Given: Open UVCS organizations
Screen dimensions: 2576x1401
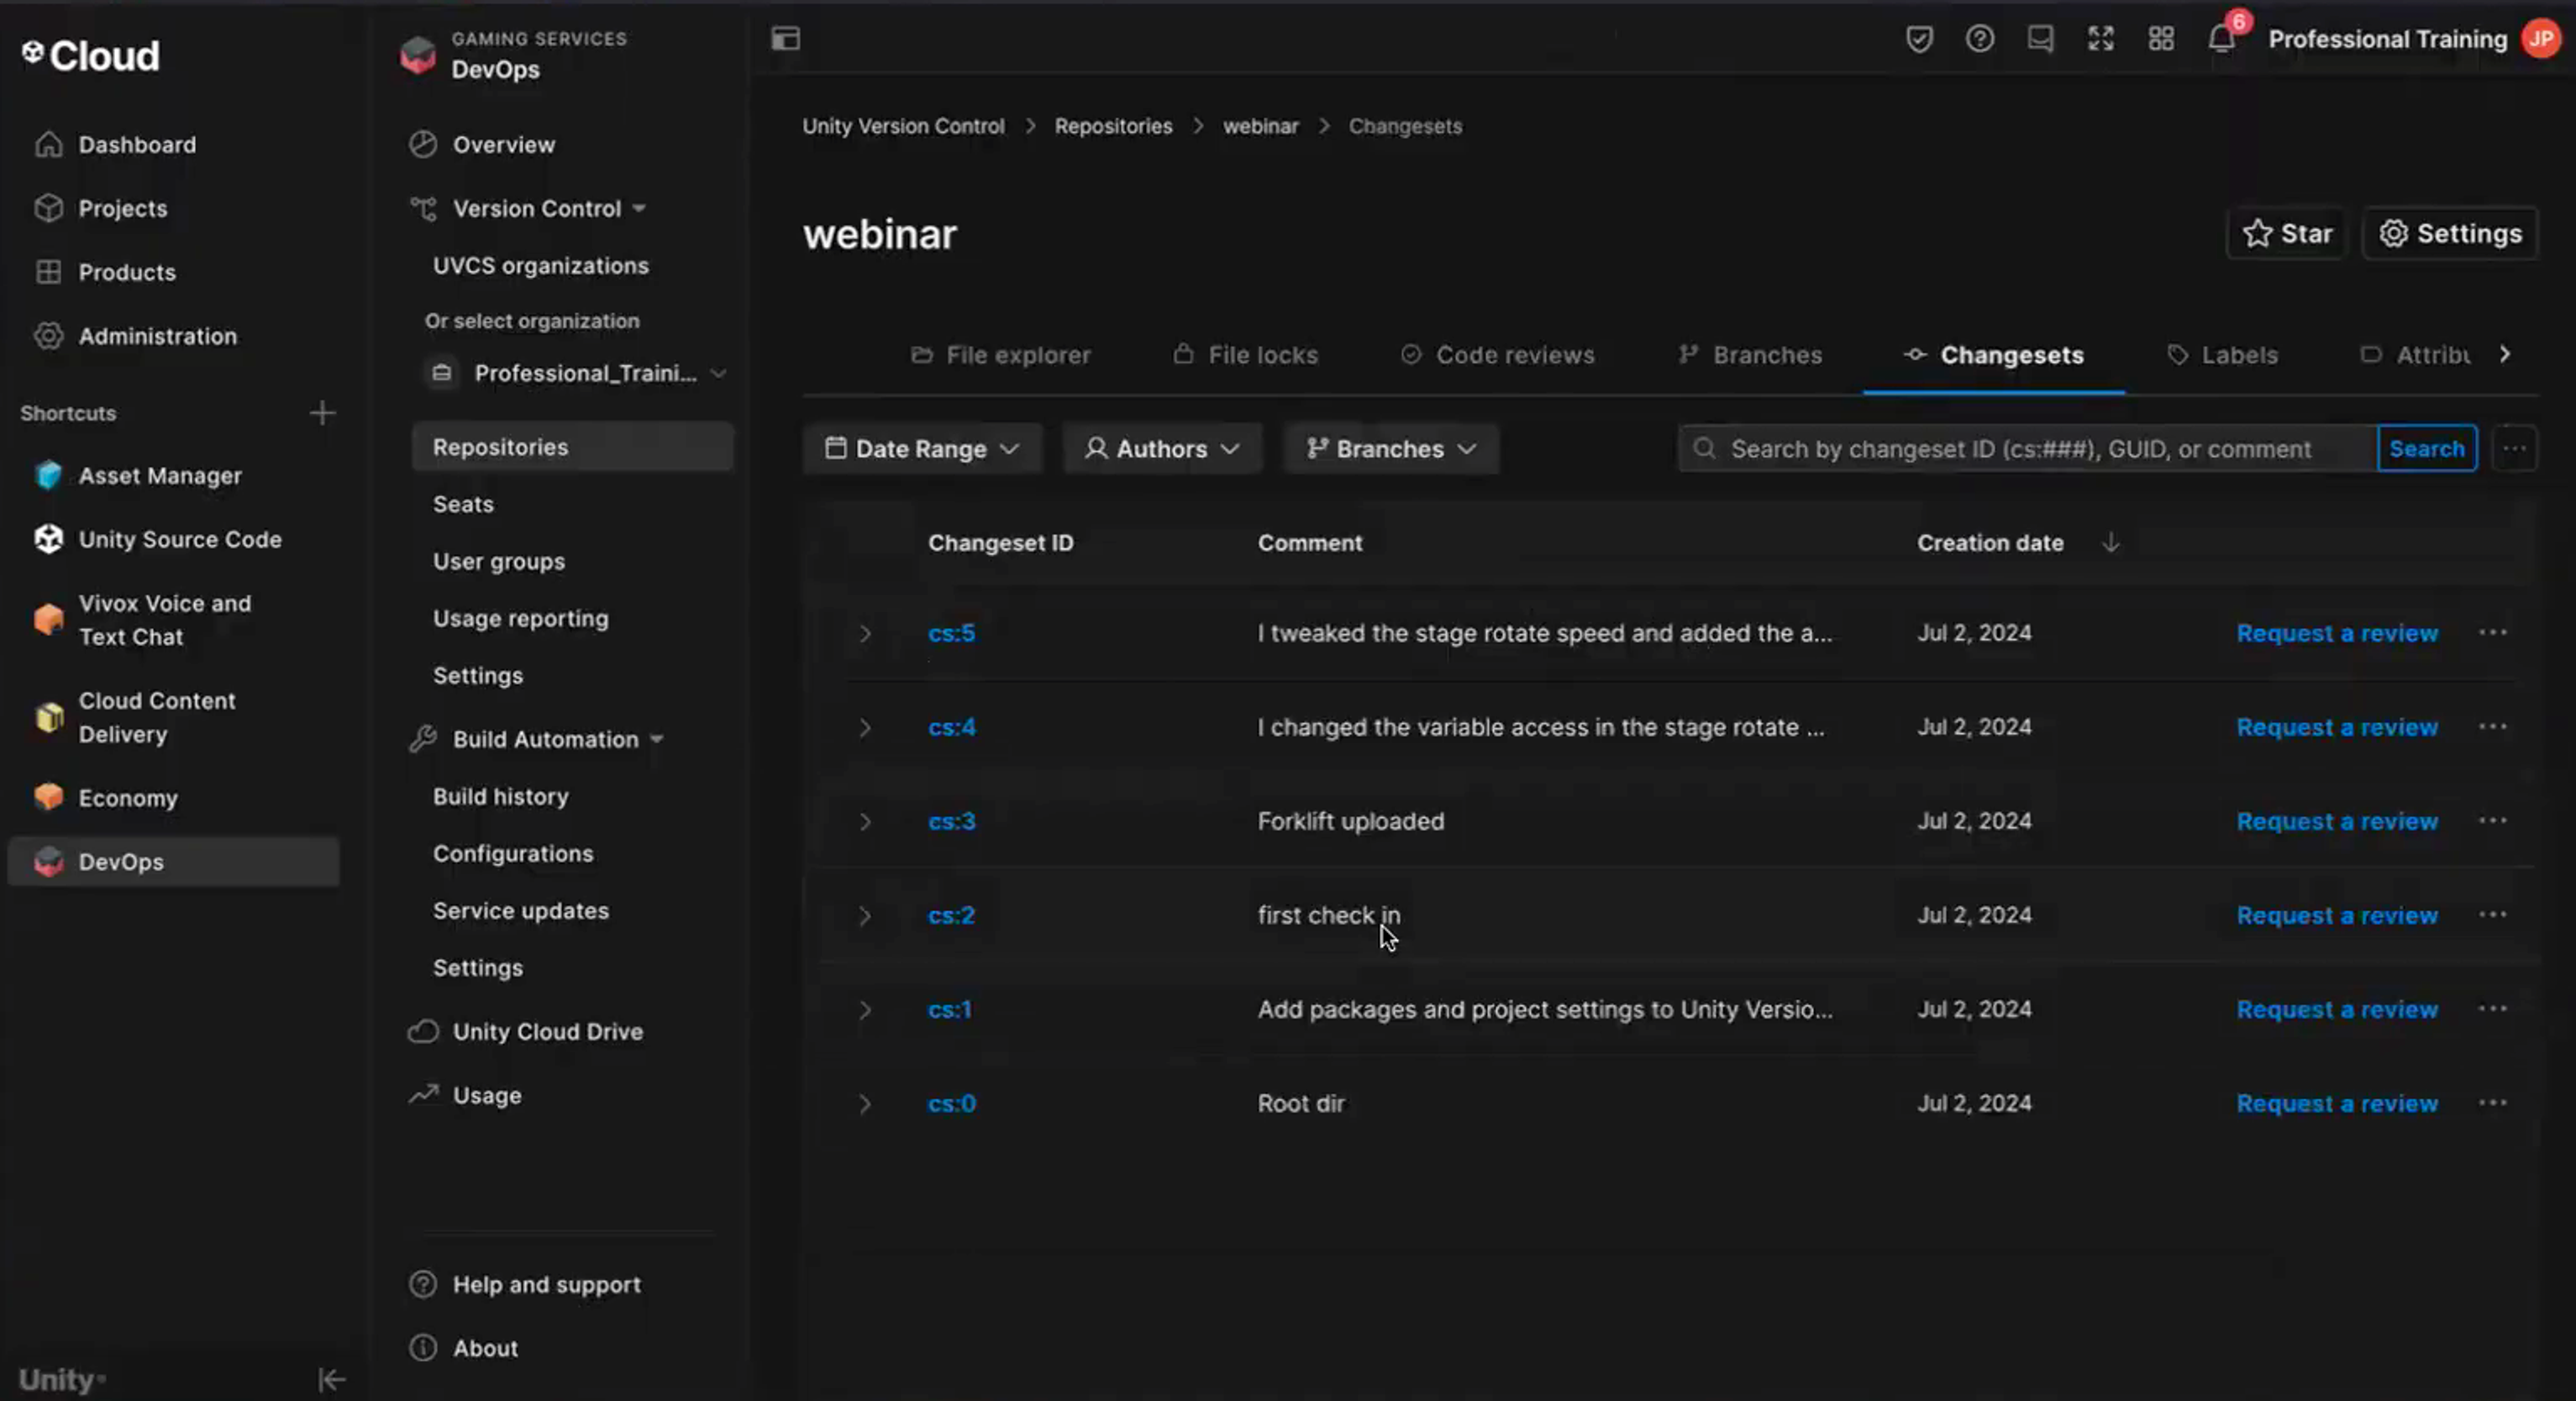Looking at the screenshot, I should [540, 266].
